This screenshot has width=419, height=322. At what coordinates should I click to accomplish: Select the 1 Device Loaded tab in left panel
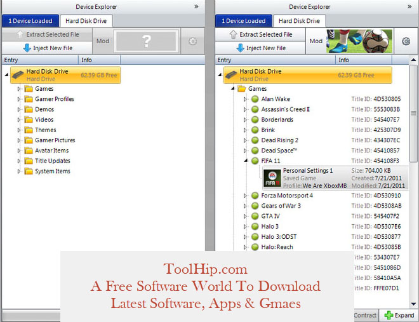(30, 21)
